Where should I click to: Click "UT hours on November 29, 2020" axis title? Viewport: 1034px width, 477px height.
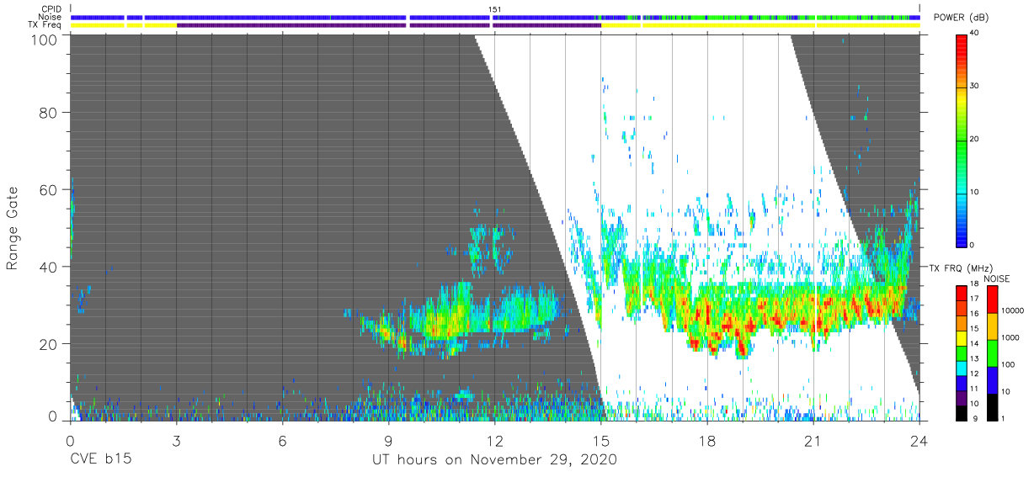tap(495, 460)
